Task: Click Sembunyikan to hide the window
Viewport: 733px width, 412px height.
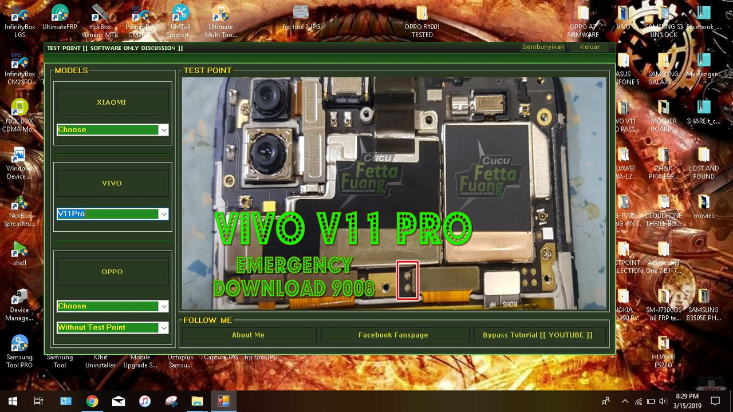Action: pos(543,47)
